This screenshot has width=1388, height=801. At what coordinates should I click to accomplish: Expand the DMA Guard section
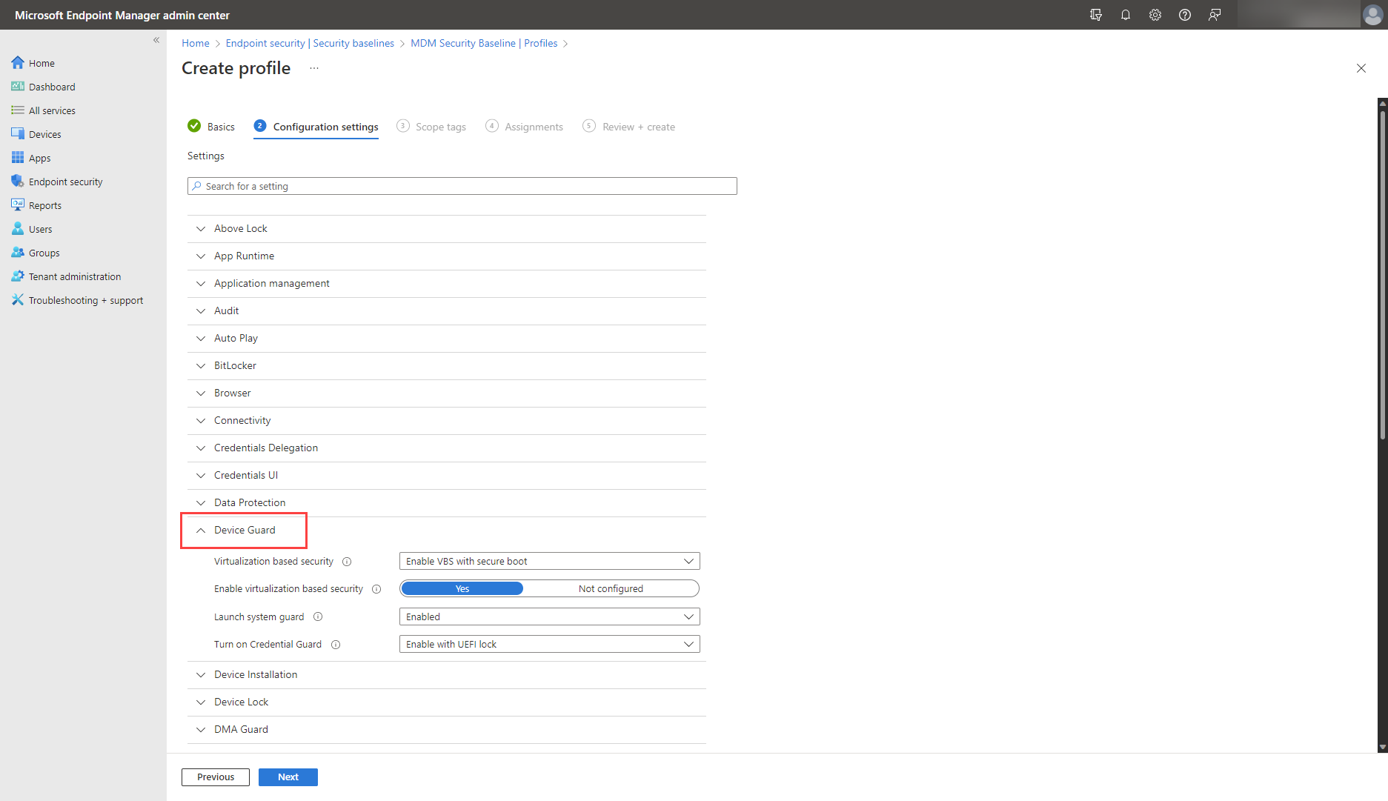coord(447,729)
